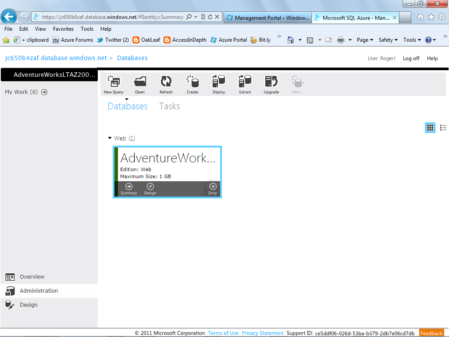
Task: Open Azure Forums favorite
Action: pos(73,40)
